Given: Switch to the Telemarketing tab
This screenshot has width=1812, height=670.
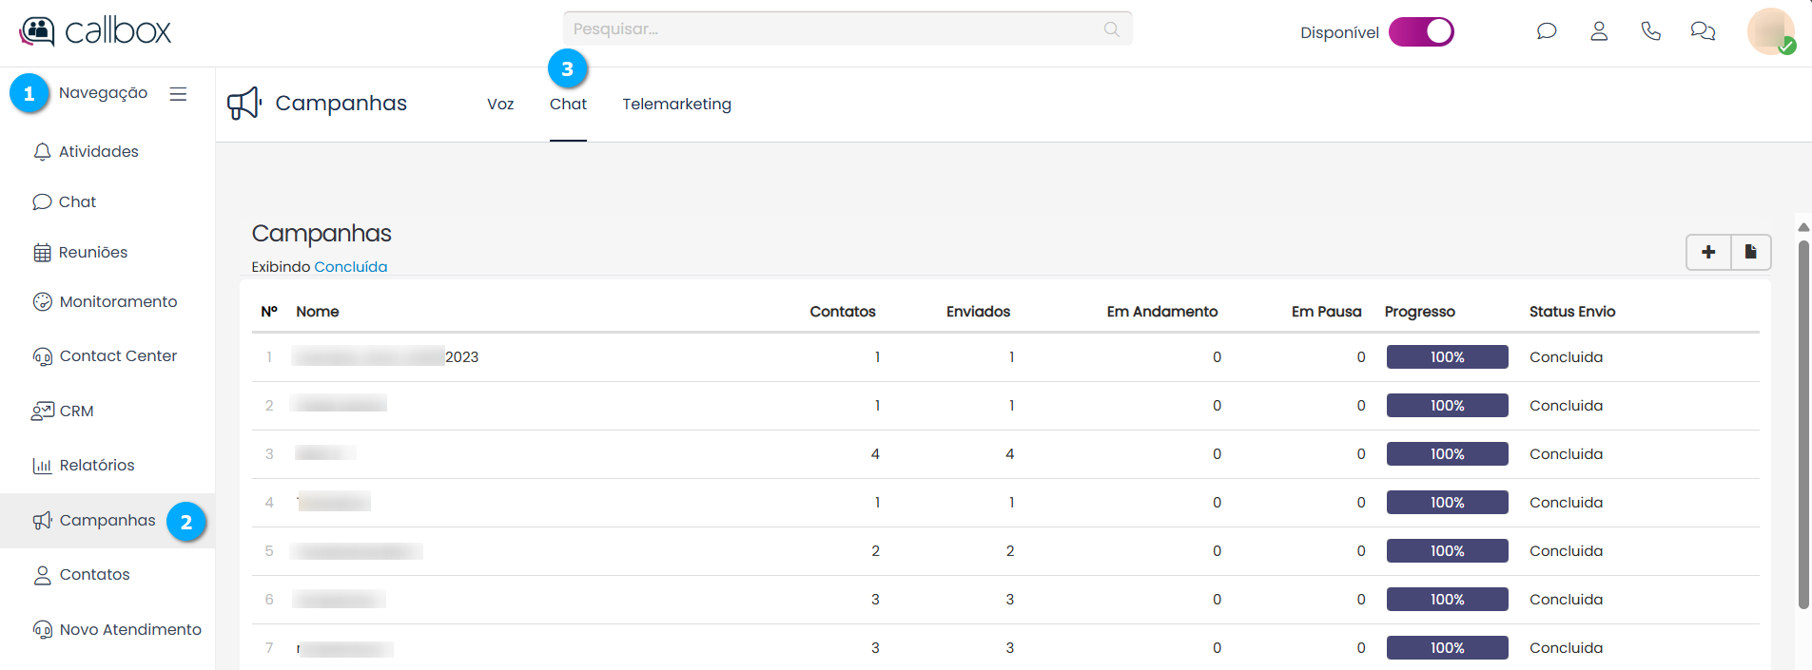Looking at the screenshot, I should point(676,105).
